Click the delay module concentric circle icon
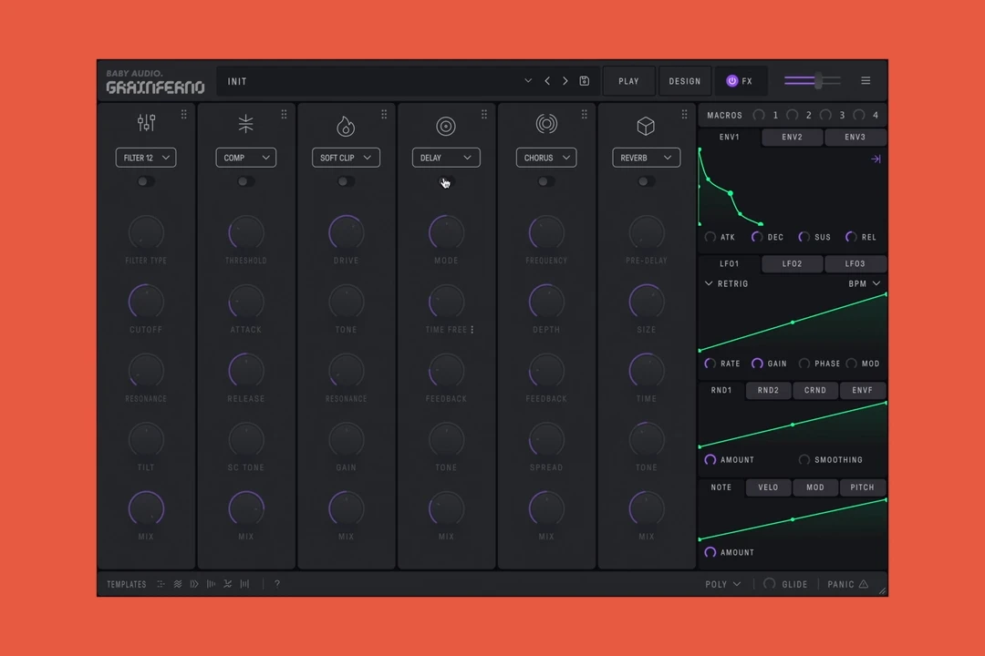 (446, 126)
